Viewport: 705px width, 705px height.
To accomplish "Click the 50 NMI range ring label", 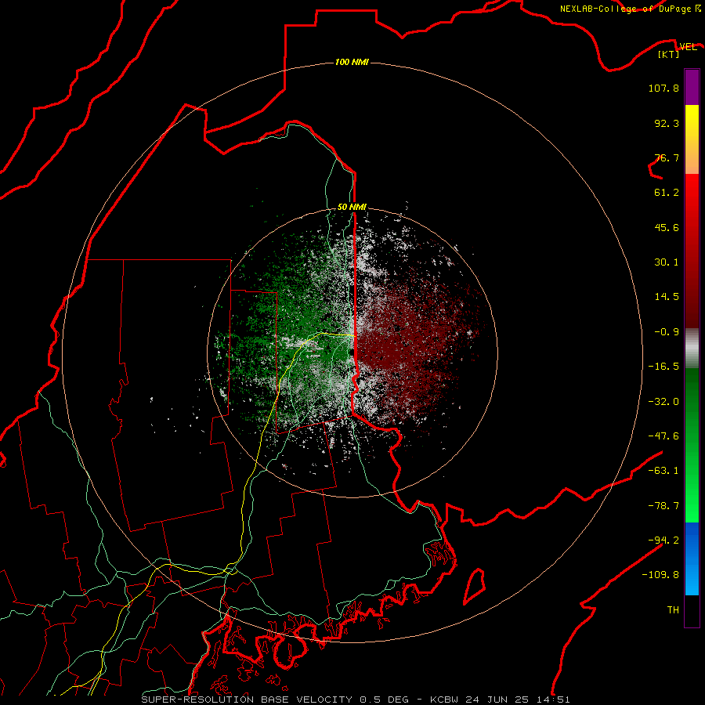I will point(352,207).
